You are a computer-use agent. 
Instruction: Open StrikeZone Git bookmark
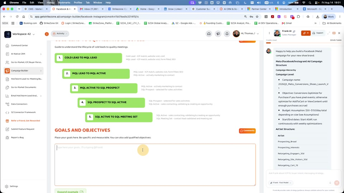coord(49,23)
